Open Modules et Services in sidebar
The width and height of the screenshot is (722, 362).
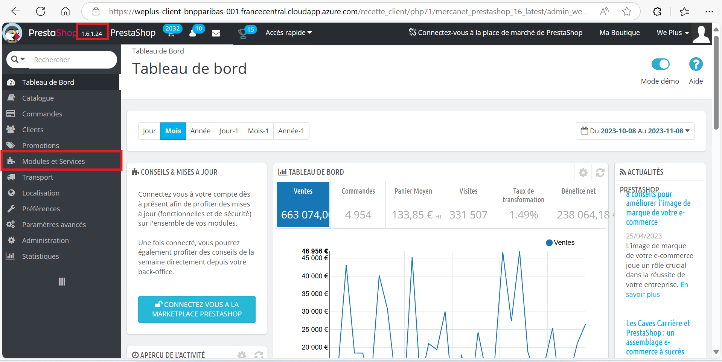tap(61, 161)
